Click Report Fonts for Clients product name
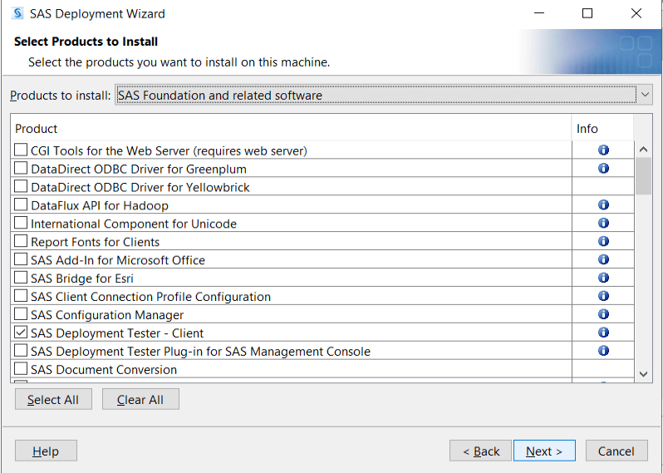663x473 pixels. pos(96,242)
